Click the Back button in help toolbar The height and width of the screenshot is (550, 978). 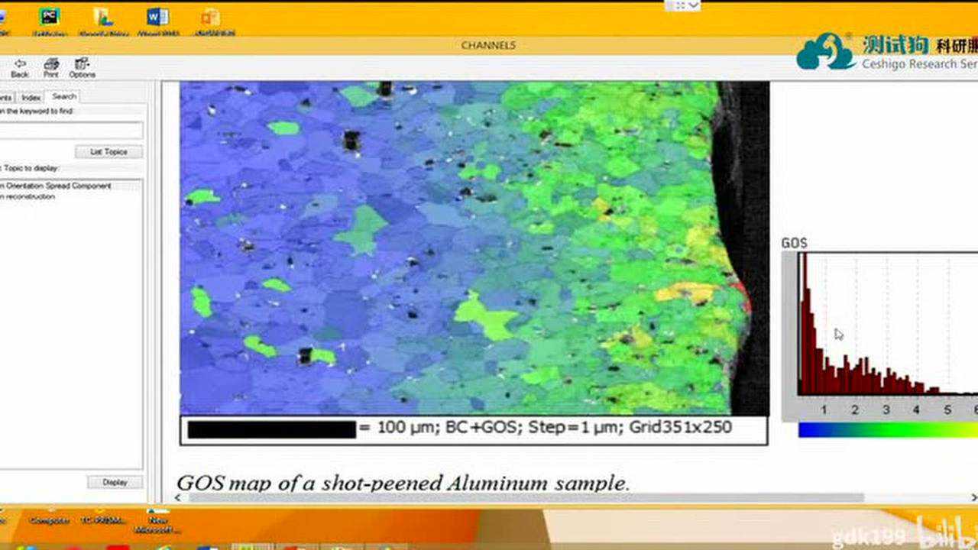pos(20,67)
